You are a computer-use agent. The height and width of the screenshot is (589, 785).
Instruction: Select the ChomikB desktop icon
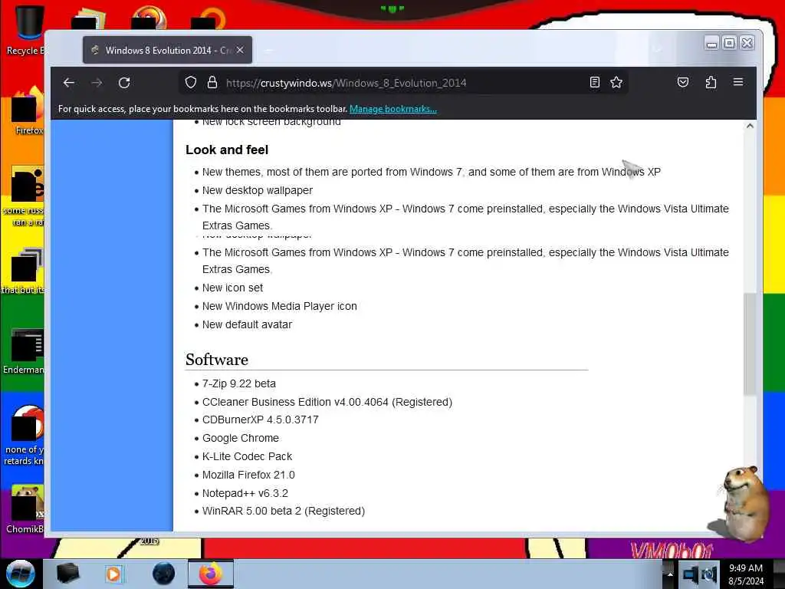pyautogui.click(x=25, y=510)
